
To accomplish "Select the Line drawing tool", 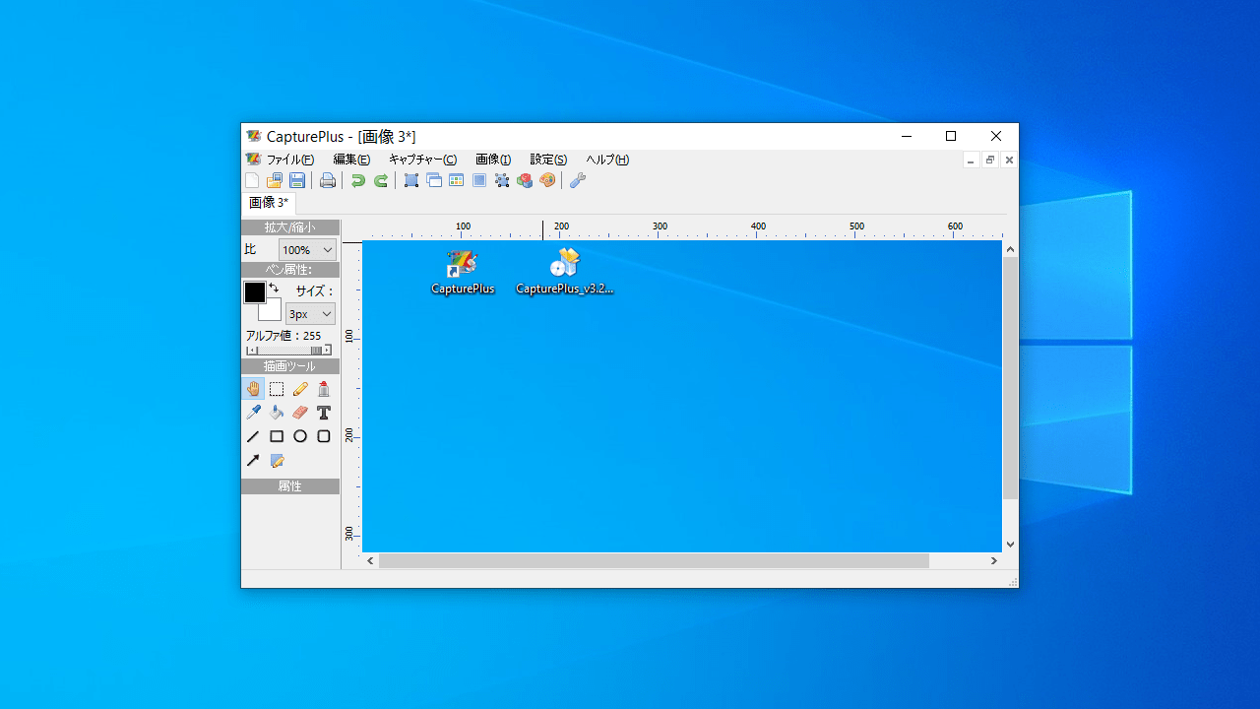I will coord(253,436).
